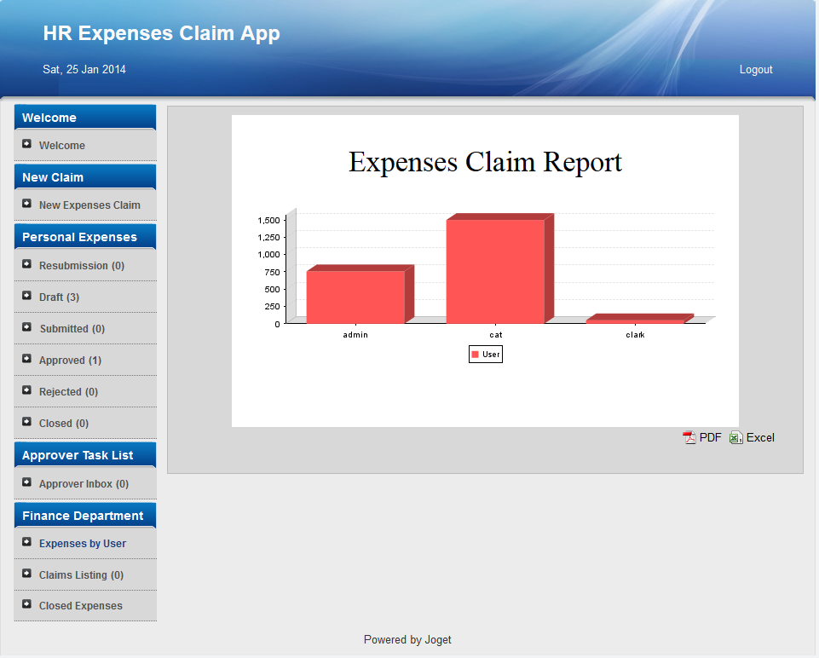Click the arrow icon beside Draft (3)
Viewport: 819px width, 658px height.
tap(26, 296)
